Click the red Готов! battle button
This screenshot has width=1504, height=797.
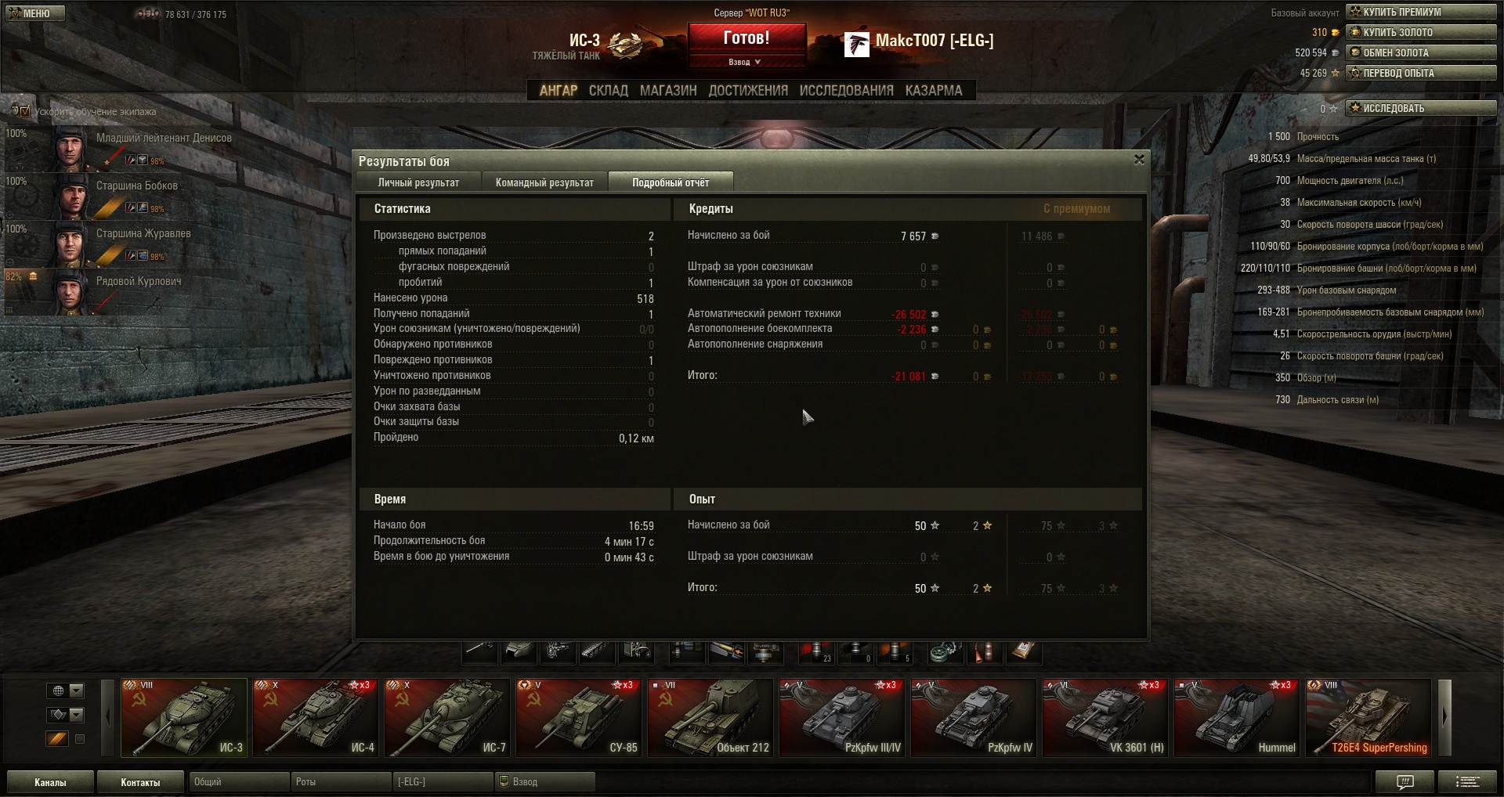tap(747, 38)
